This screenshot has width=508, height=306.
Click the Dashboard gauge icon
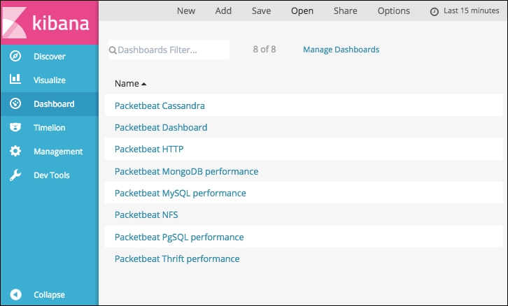15,103
